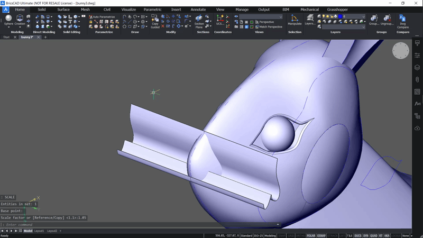Image resolution: width=423 pixels, height=238 pixels.
Task: Open the cloud upload panel icon
Action: (x=417, y=128)
